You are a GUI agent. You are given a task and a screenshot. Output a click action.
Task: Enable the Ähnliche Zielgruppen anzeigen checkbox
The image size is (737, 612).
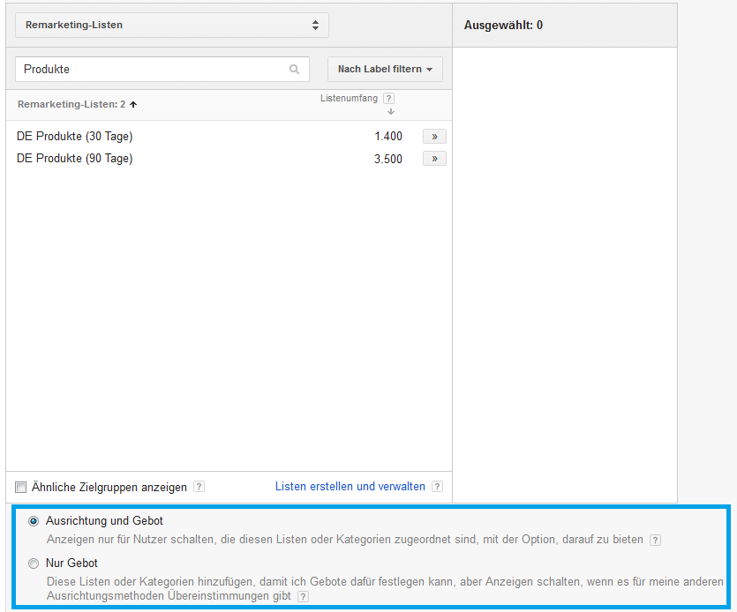point(21,487)
